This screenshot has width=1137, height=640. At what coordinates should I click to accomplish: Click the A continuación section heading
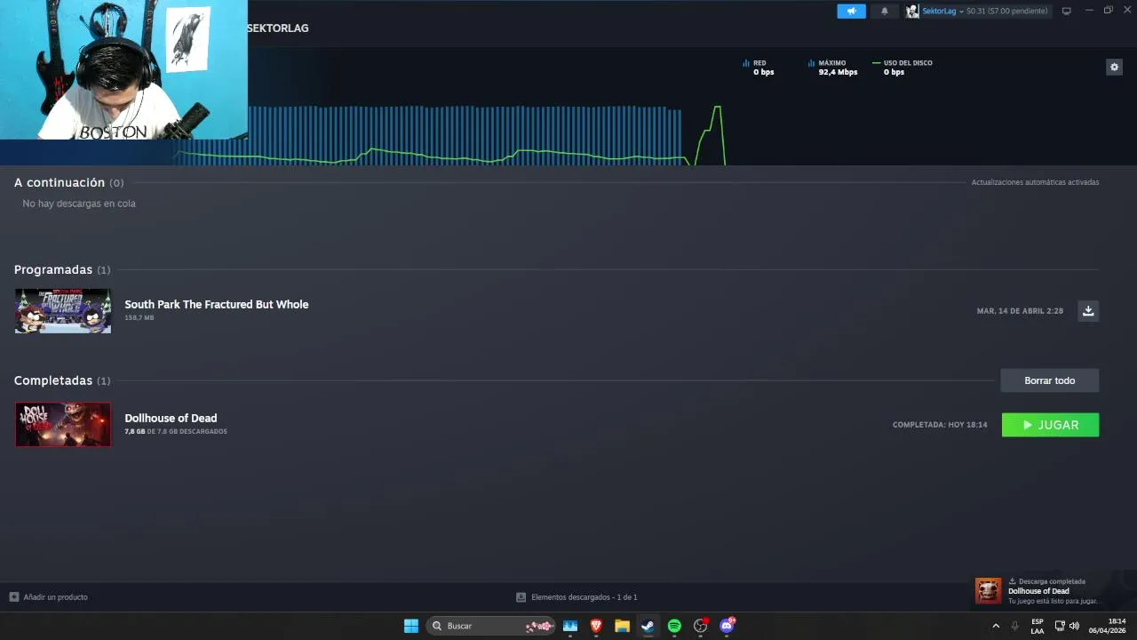pos(60,182)
